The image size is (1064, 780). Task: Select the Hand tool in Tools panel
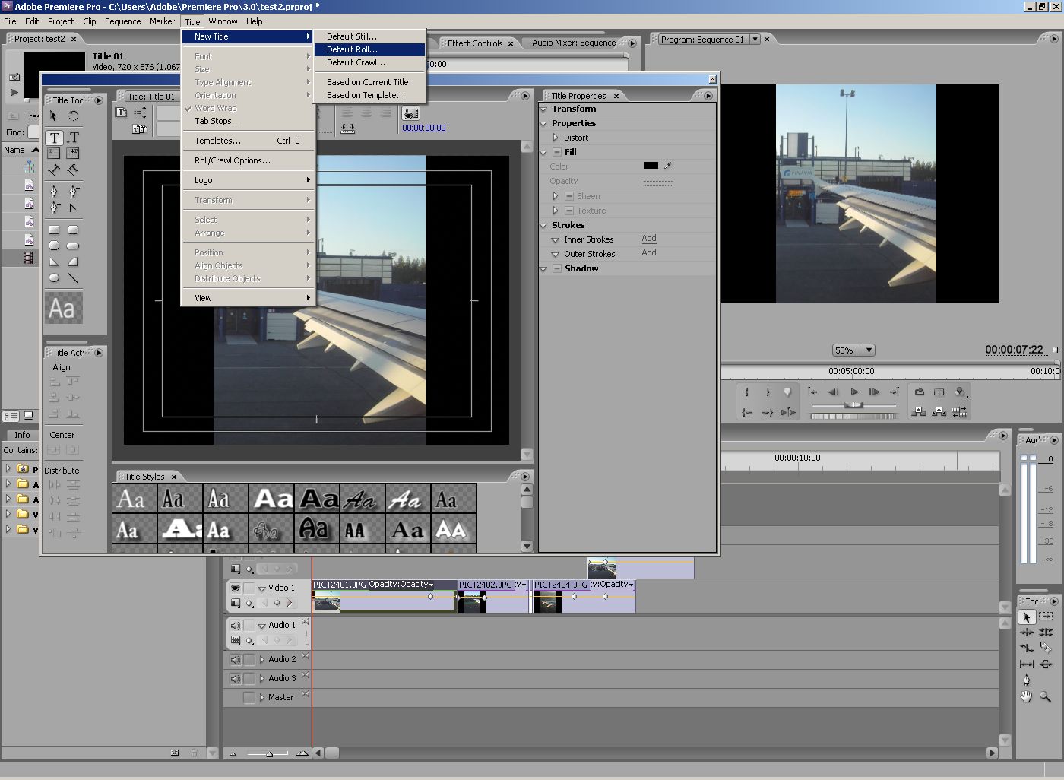pyautogui.click(x=1026, y=696)
